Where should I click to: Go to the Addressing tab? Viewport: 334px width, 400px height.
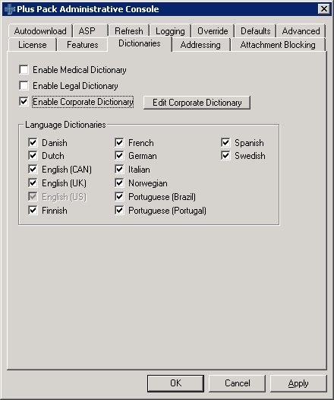[x=200, y=45]
